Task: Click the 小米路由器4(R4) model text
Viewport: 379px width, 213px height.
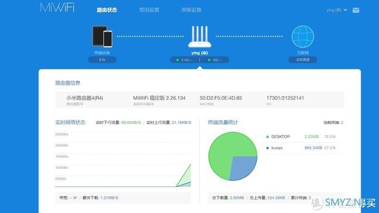Action: (x=85, y=98)
